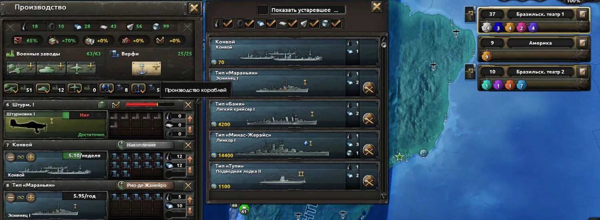The image size is (600, 220).
Task: Open refit for Тип «Минас-Жерайс» battleship
Action: [369, 150]
